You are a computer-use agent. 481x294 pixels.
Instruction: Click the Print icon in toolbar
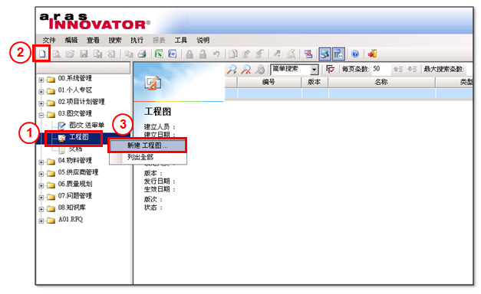coord(142,54)
